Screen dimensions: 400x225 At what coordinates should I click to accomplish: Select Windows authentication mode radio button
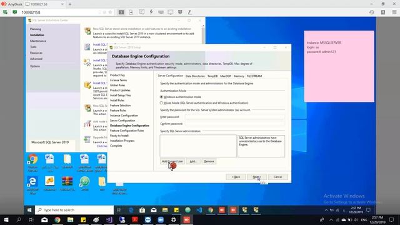pos(161,97)
